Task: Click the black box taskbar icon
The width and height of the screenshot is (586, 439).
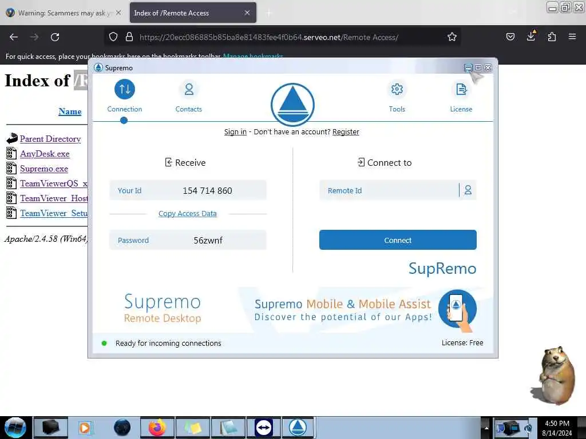Action: pyautogui.click(x=50, y=428)
